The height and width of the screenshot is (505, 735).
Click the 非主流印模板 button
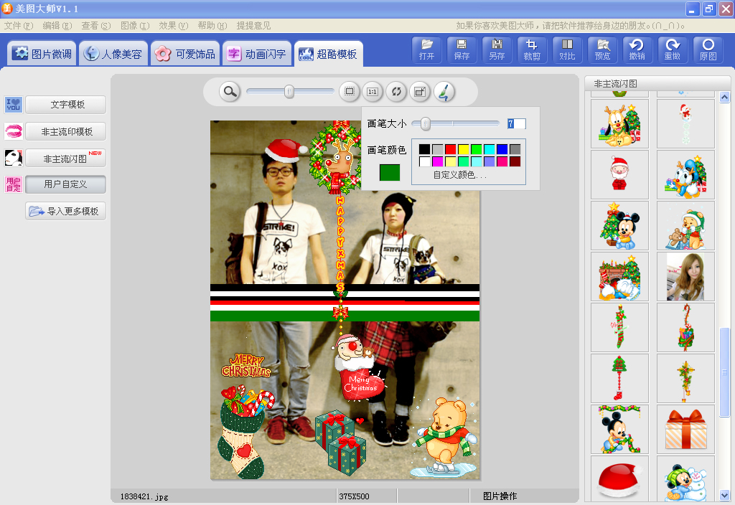tap(65, 132)
